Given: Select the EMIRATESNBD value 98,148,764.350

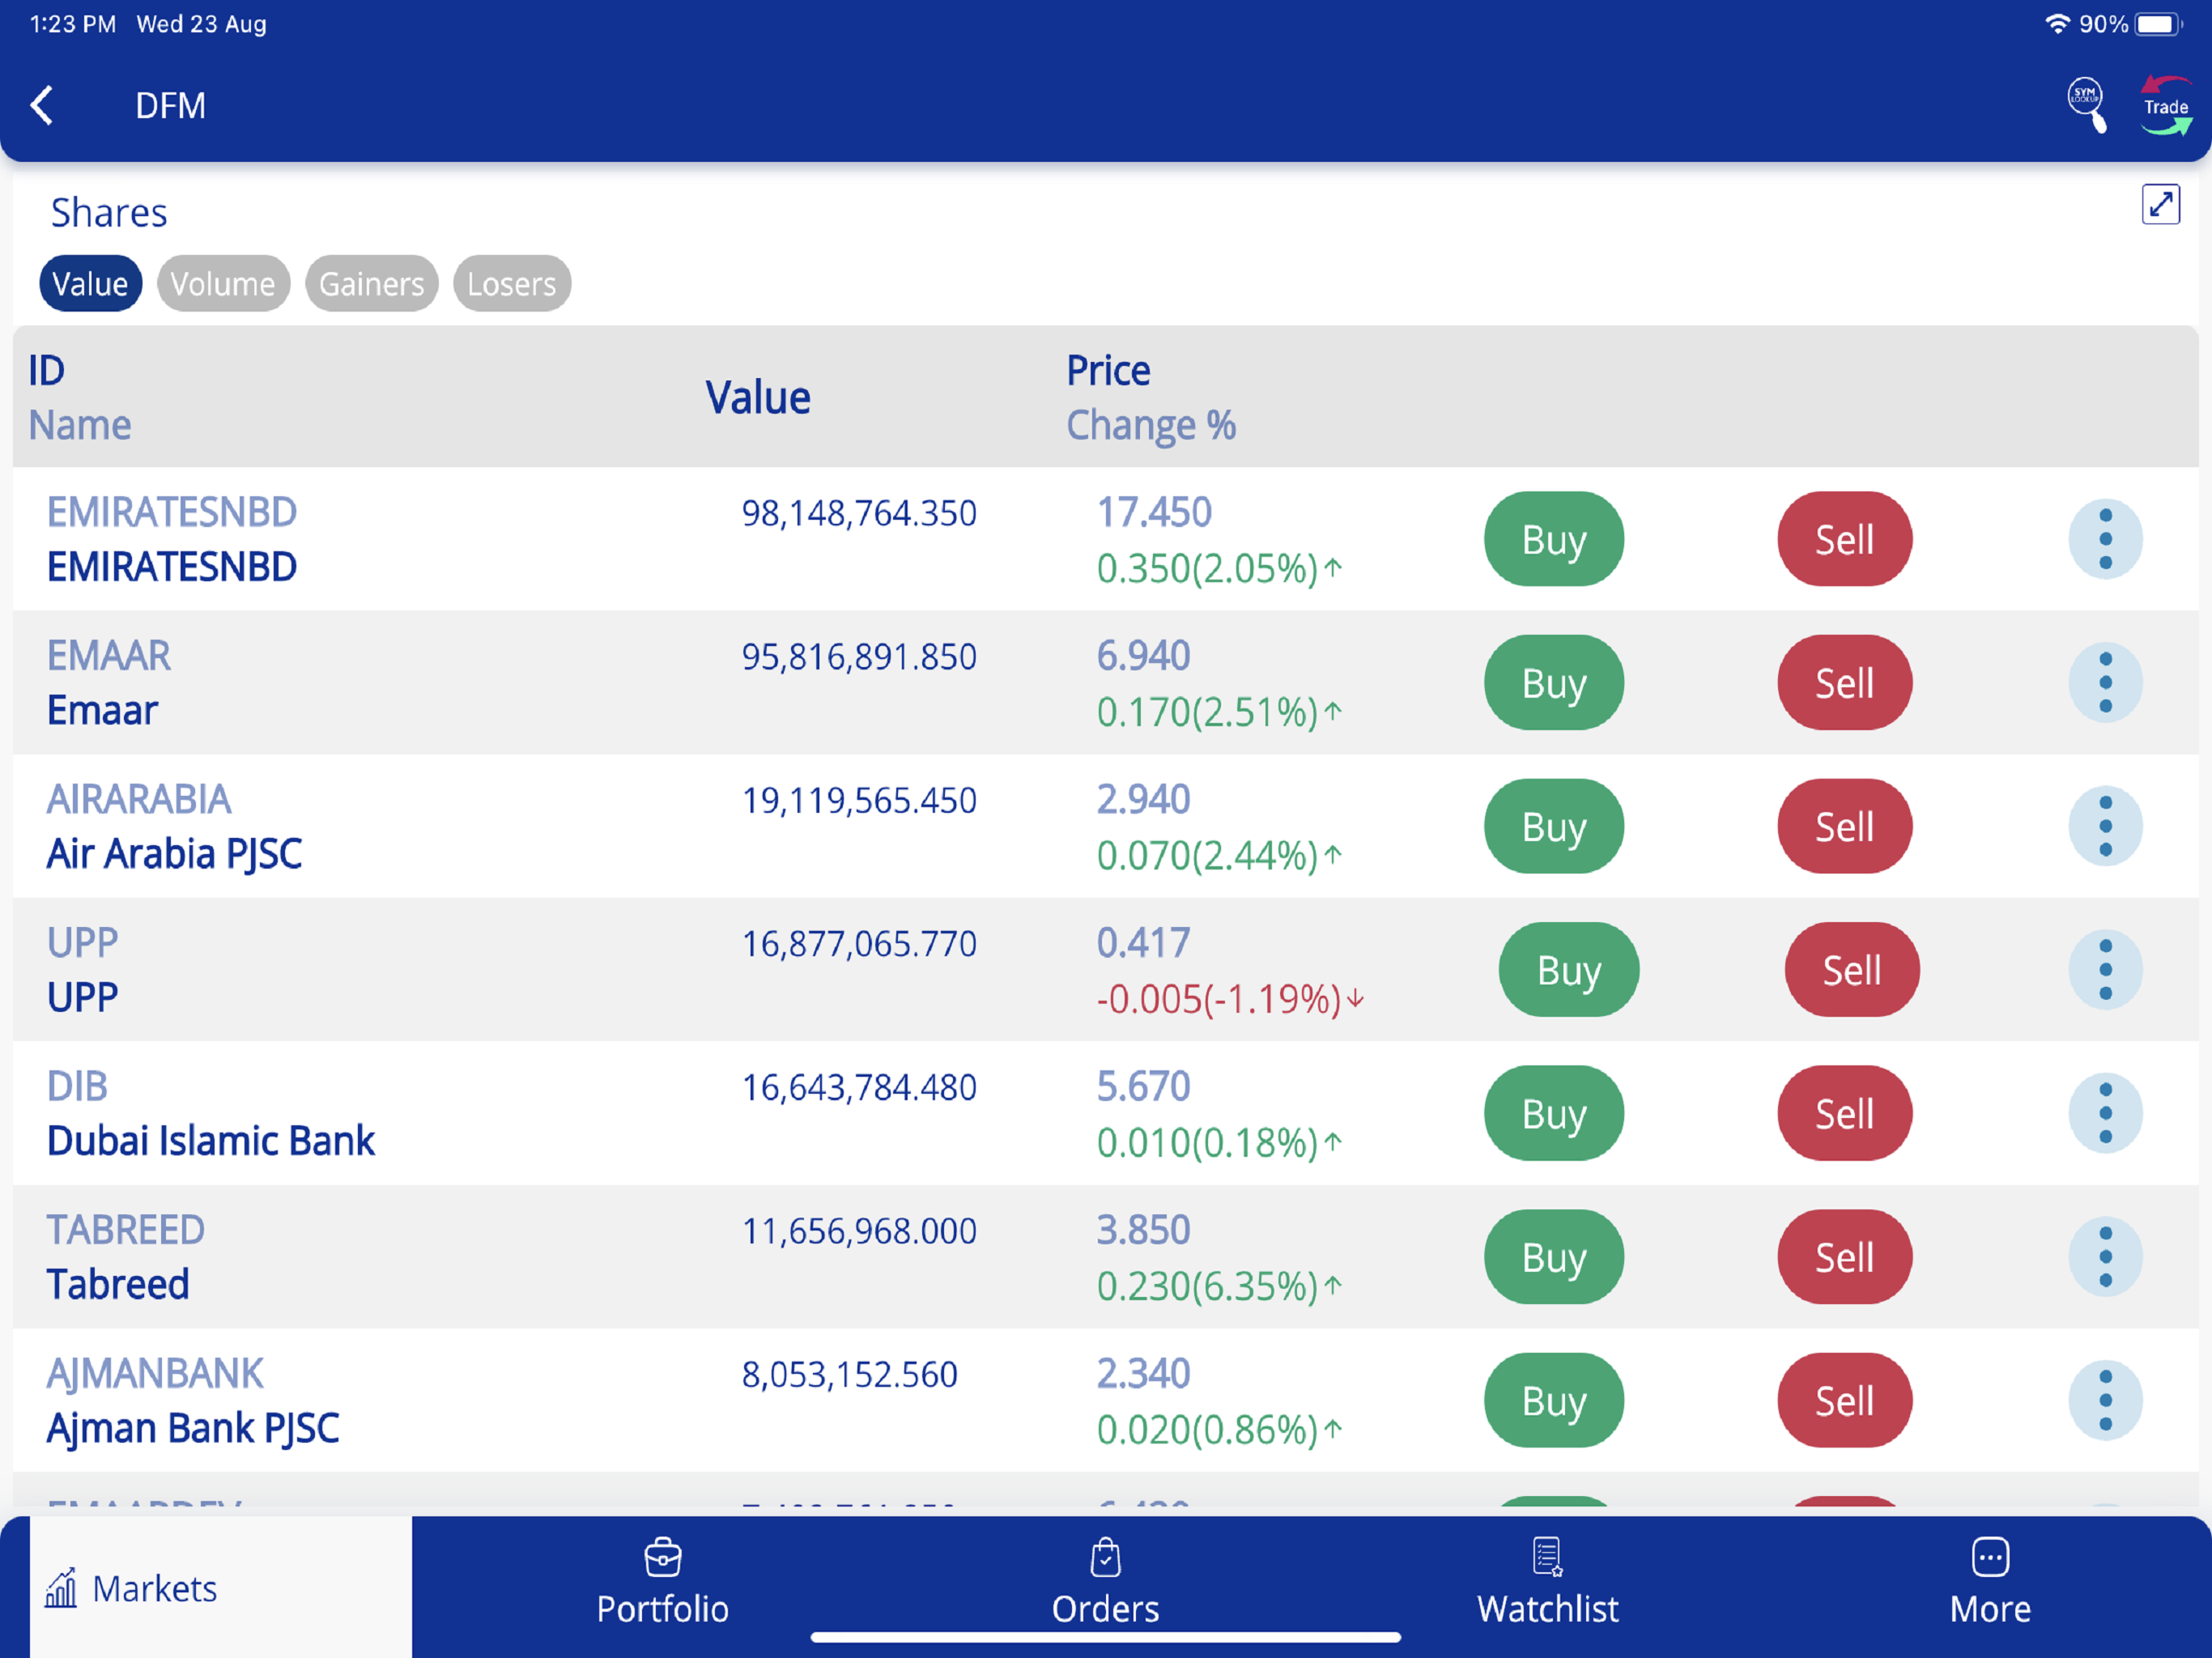Looking at the screenshot, I should click(858, 513).
